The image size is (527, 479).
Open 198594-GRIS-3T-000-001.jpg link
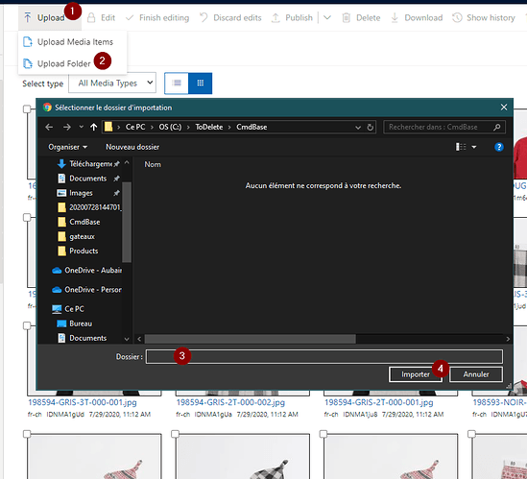pyautogui.click(x=83, y=402)
